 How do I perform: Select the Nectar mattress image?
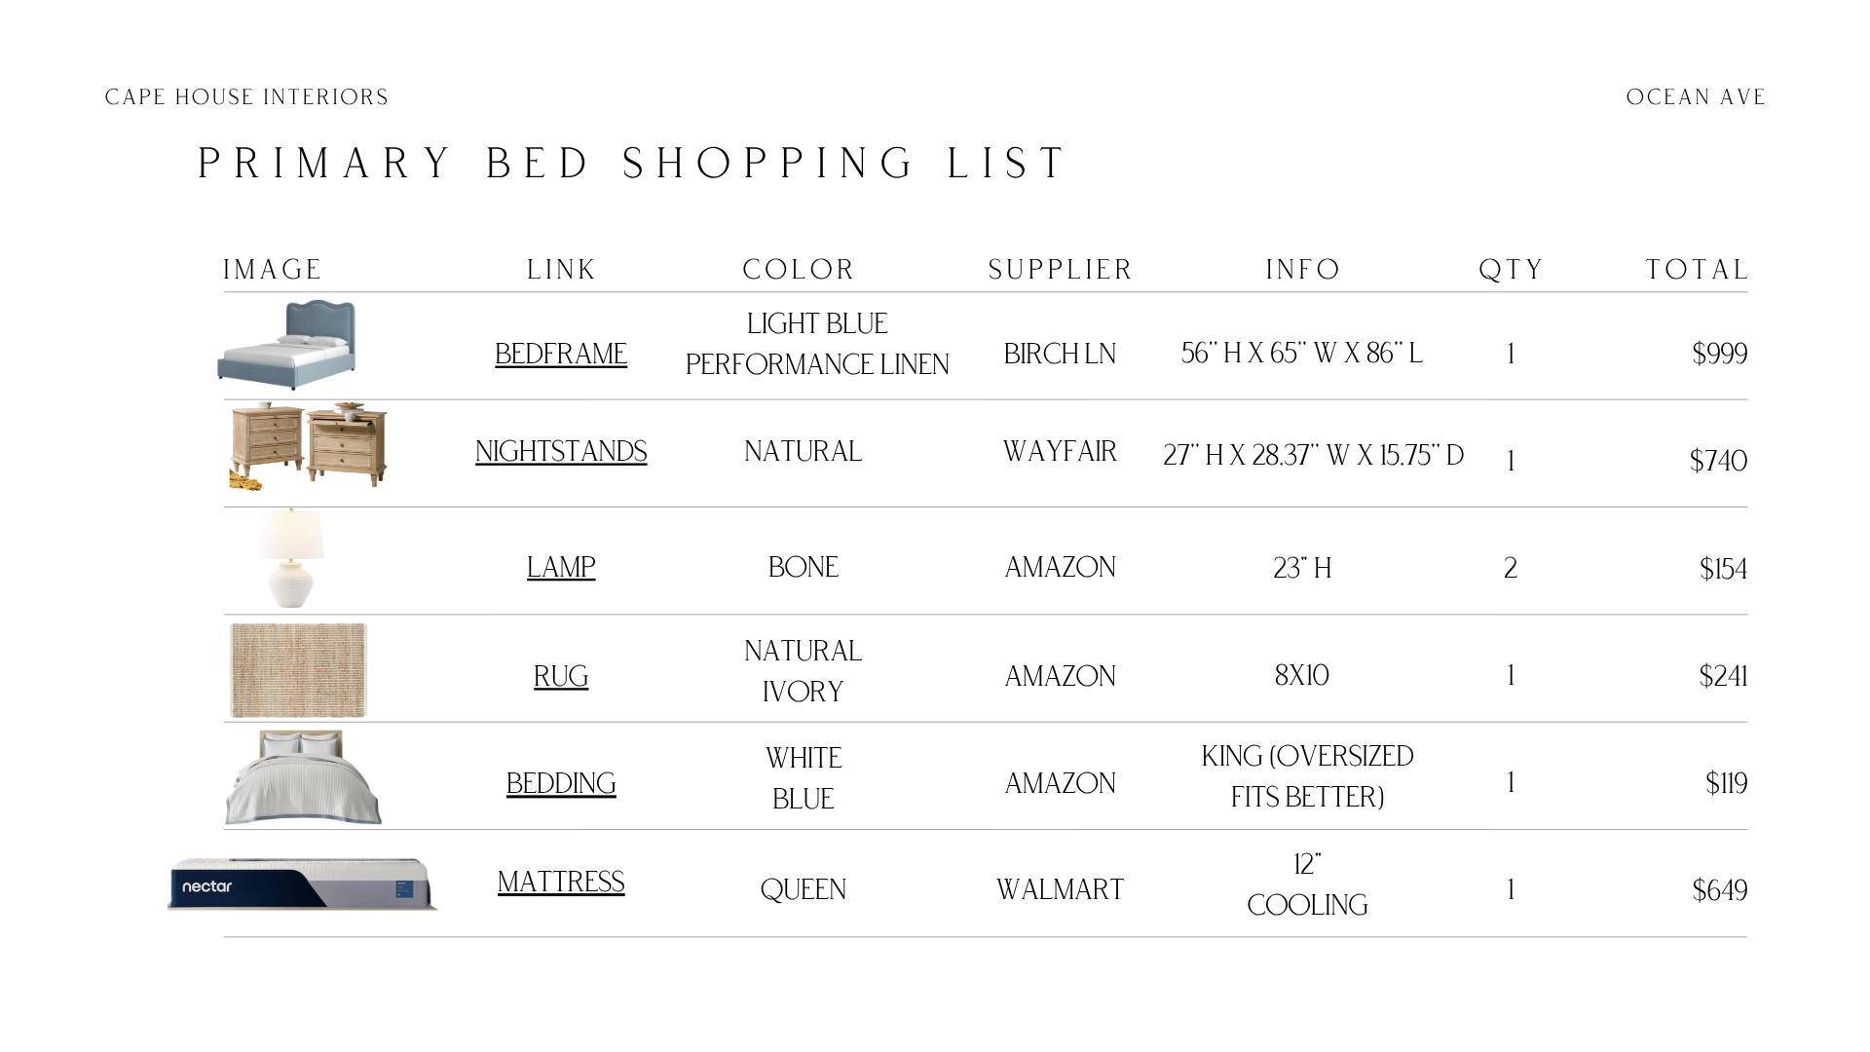(302, 884)
